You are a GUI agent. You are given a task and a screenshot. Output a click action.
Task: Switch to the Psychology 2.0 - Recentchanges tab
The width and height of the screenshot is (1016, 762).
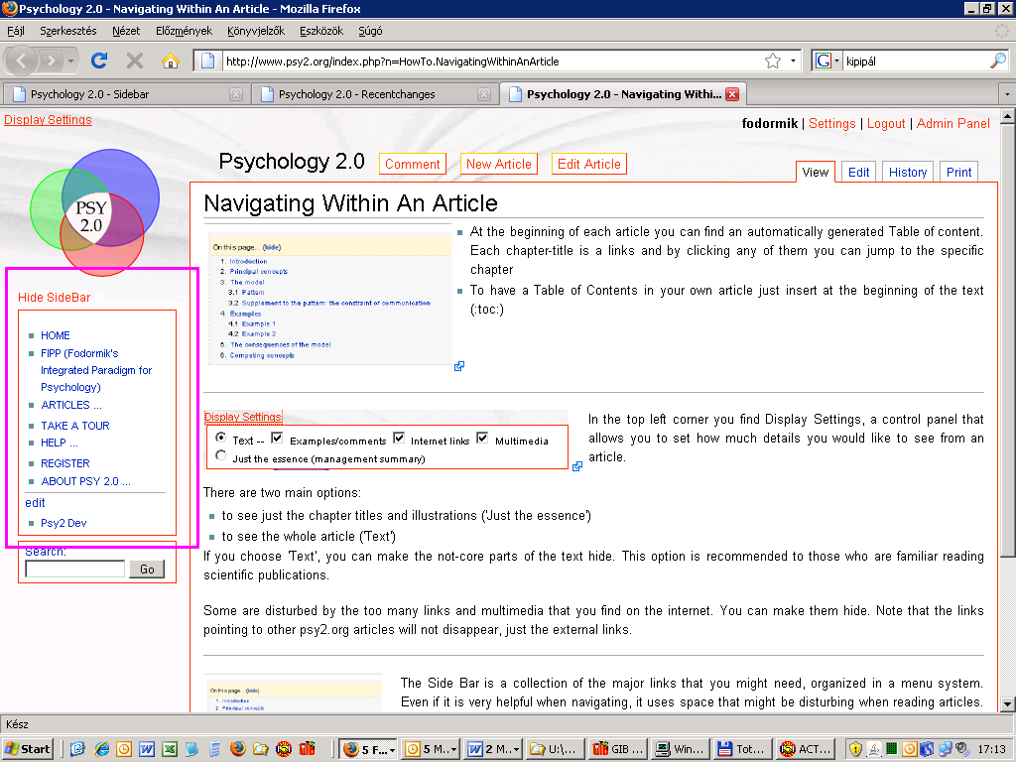point(374,94)
